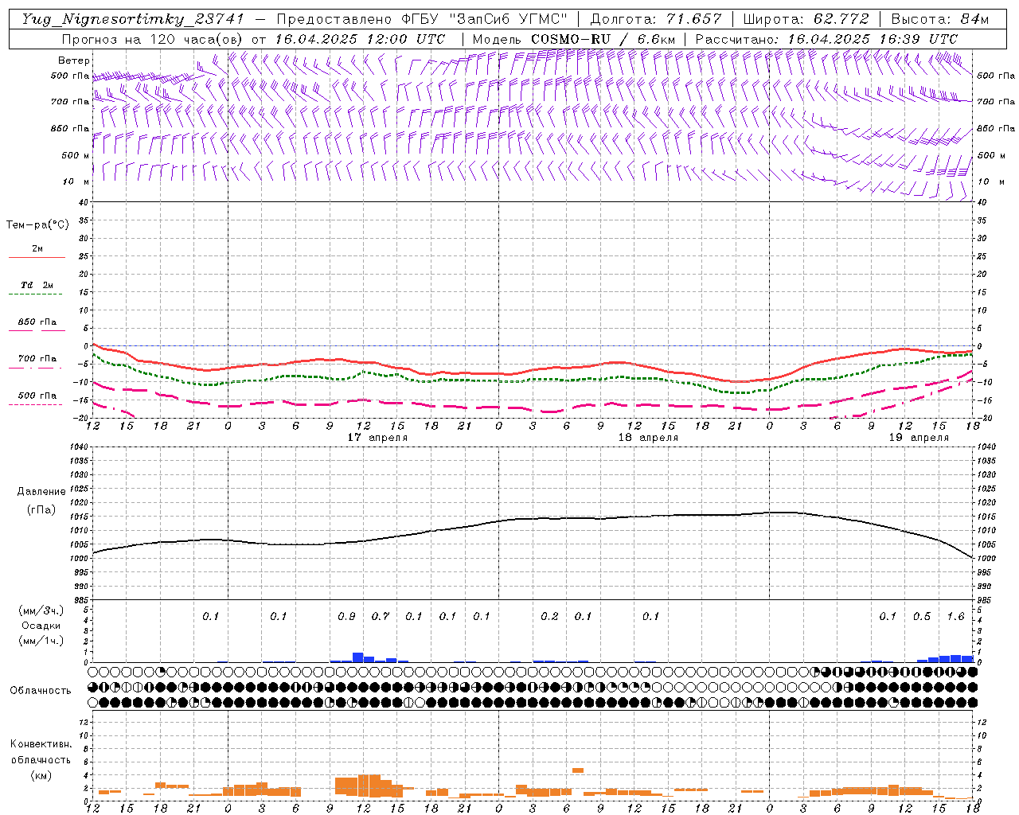Click the tallest blue precipitation bar on 17 апреля
Screen dimensions: 1019x815
358,657
